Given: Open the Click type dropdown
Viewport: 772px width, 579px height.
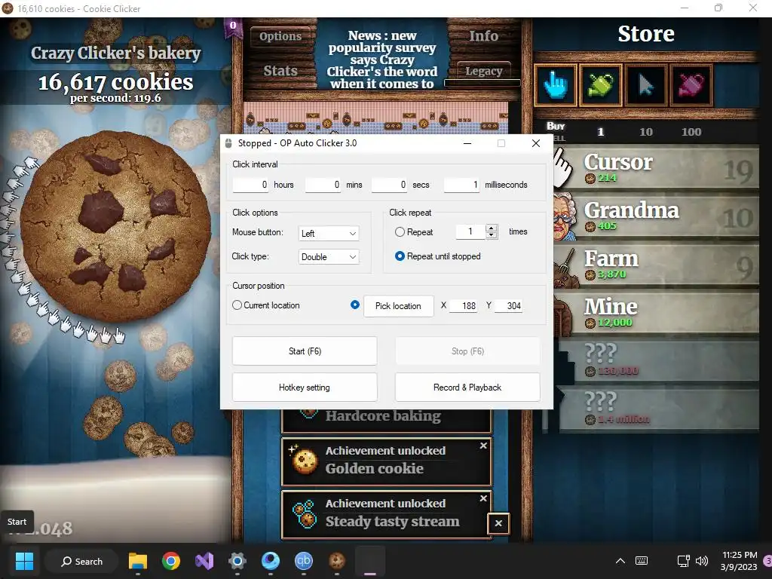Looking at the screenshot, I should tap(329, 256).
